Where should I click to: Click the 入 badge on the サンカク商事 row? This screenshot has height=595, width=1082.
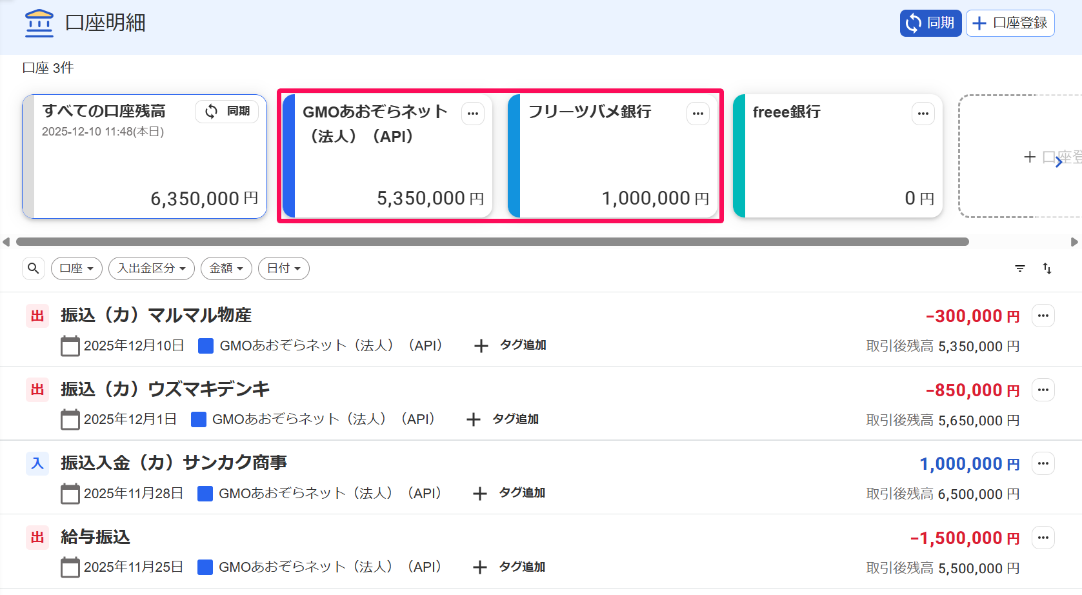37,463
